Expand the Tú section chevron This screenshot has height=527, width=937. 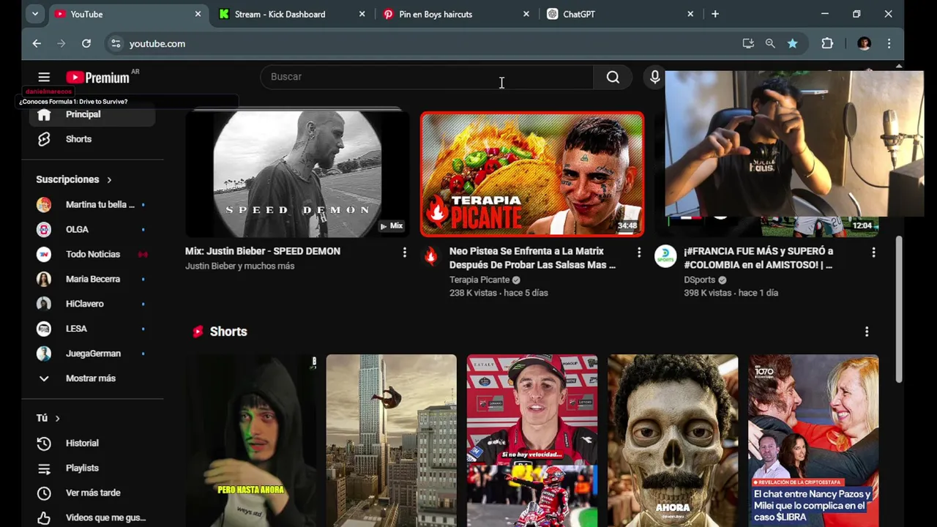pos(57,418)
